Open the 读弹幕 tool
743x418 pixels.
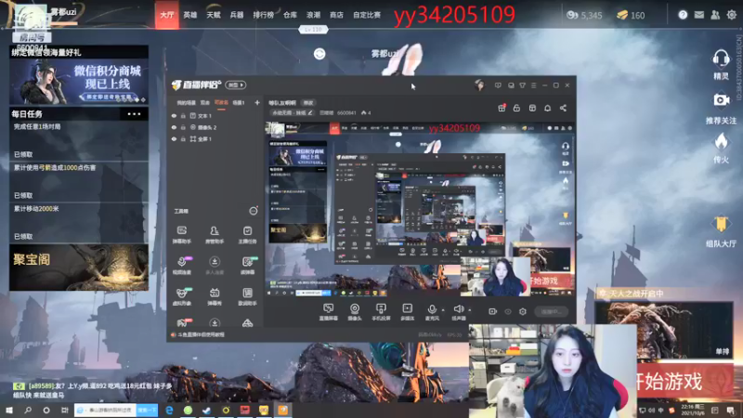click(x=247, y=266)
